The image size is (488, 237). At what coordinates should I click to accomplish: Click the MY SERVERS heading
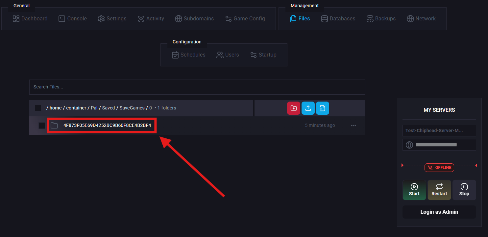[x=439, y=110]
